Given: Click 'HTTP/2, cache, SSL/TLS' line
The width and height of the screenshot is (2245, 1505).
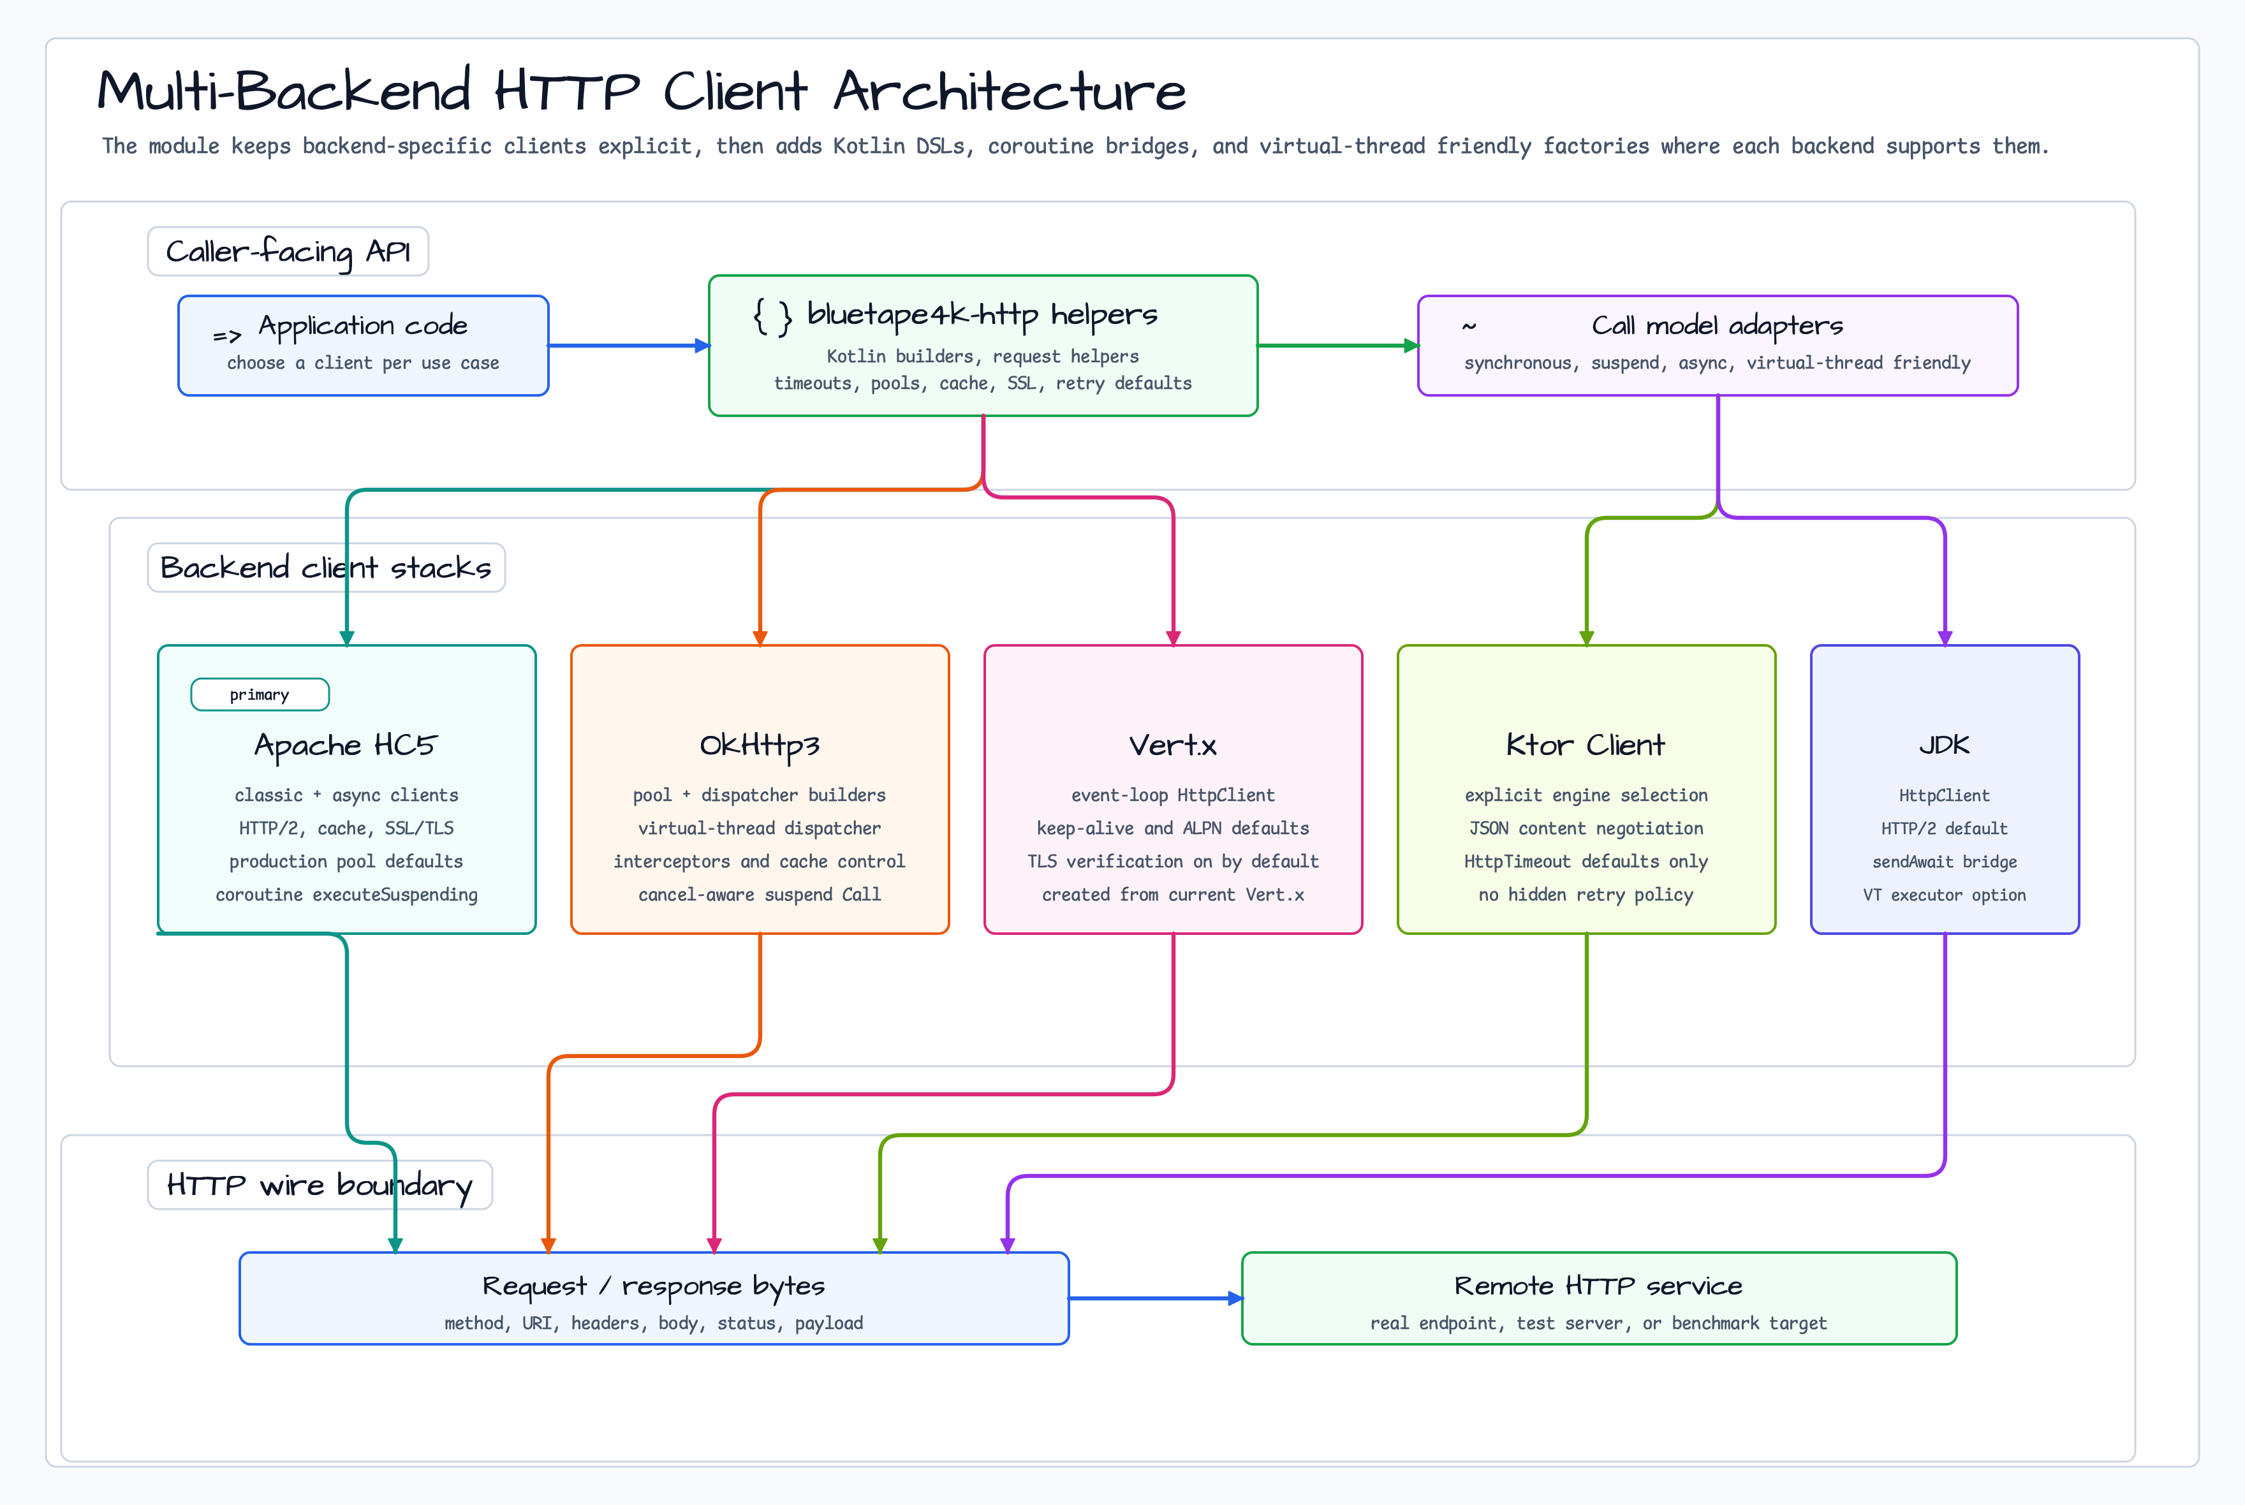Looking at the screenshot, I should click(346, 829).
